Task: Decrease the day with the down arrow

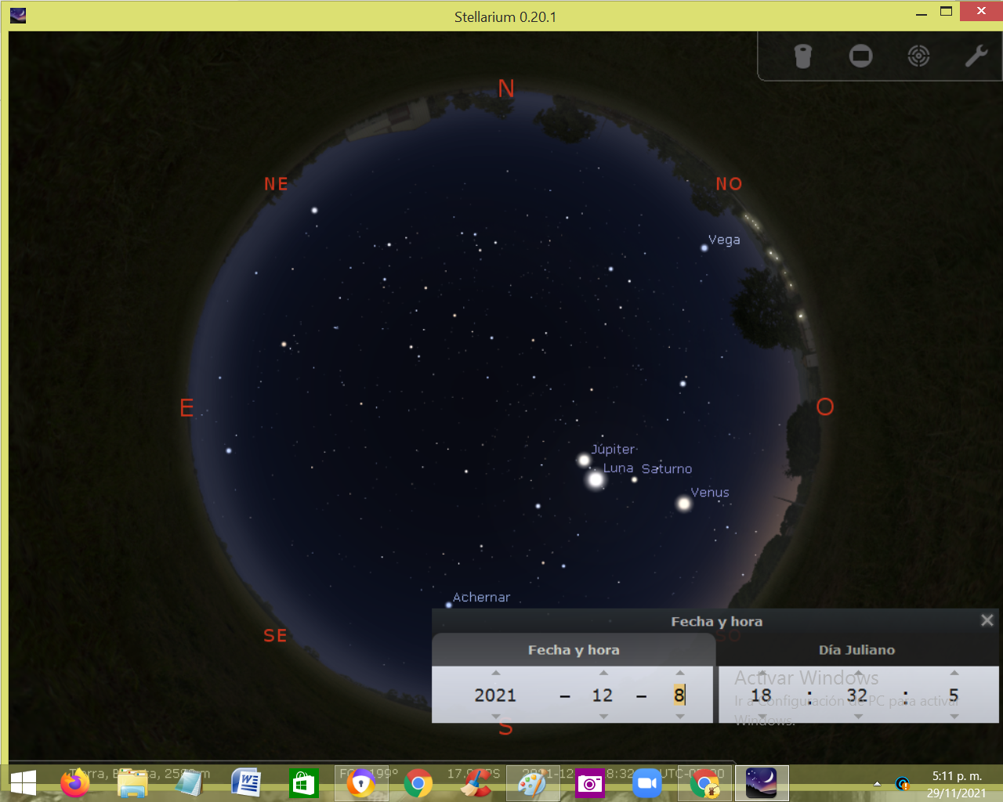Action: pos(679,717)
